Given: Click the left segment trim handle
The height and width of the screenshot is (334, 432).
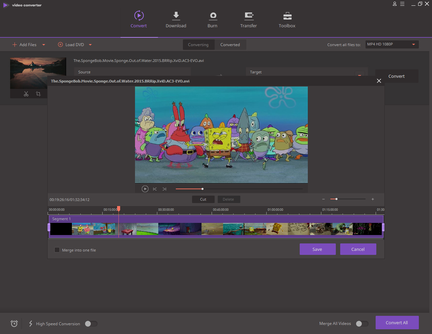Looking at the screenshot, I should point(49,228).
